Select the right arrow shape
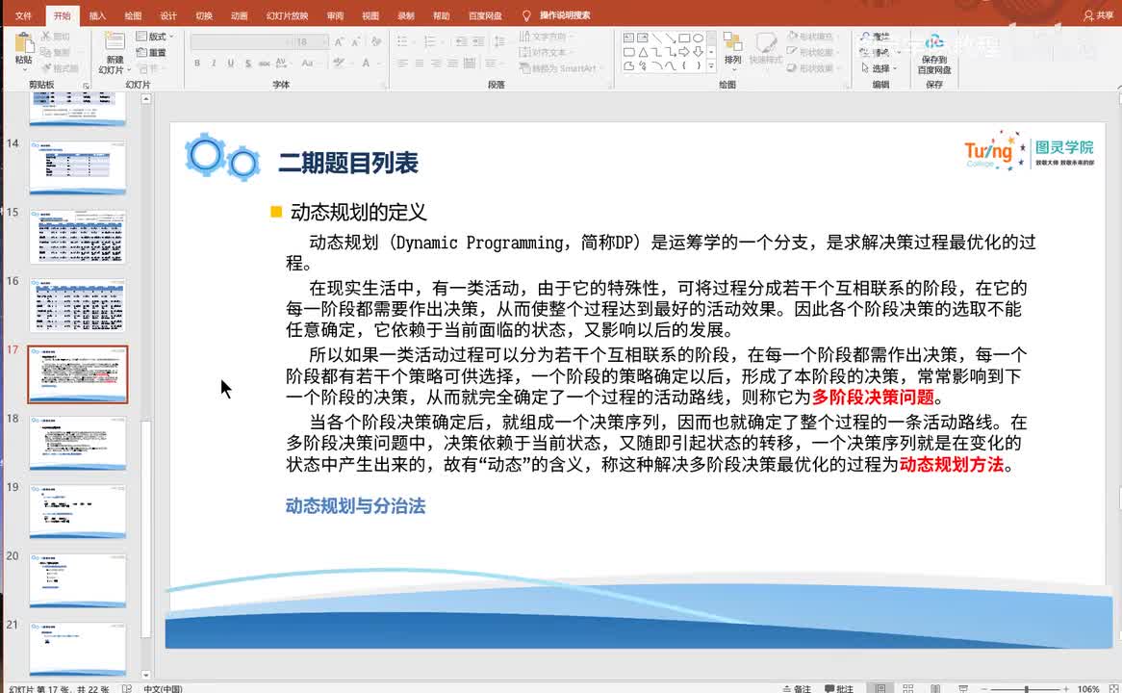 click(x=685, y=52)
